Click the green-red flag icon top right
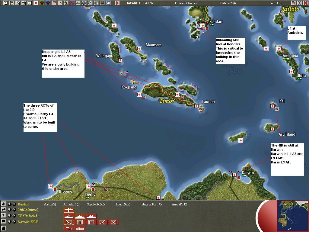This screenshot has width=309, height=232. coord(294,3)
